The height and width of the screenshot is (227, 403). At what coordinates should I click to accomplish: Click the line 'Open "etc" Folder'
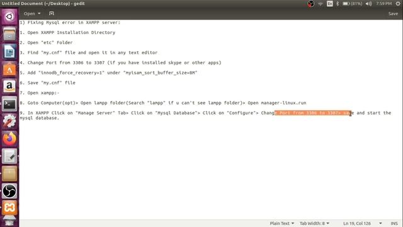coord(46,42)
